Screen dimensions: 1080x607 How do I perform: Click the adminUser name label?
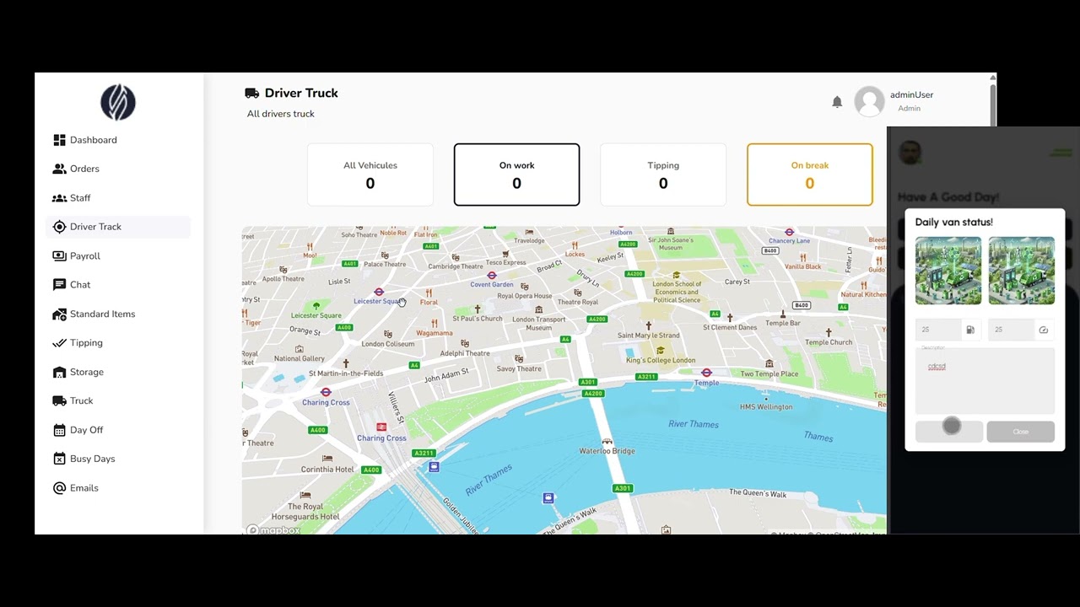pos(911,95)
